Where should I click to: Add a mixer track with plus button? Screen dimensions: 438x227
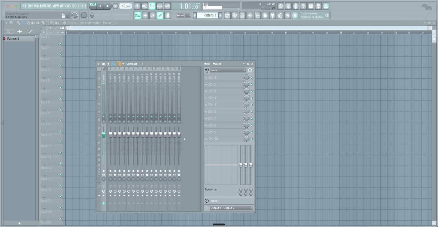(x=184, y=139)
